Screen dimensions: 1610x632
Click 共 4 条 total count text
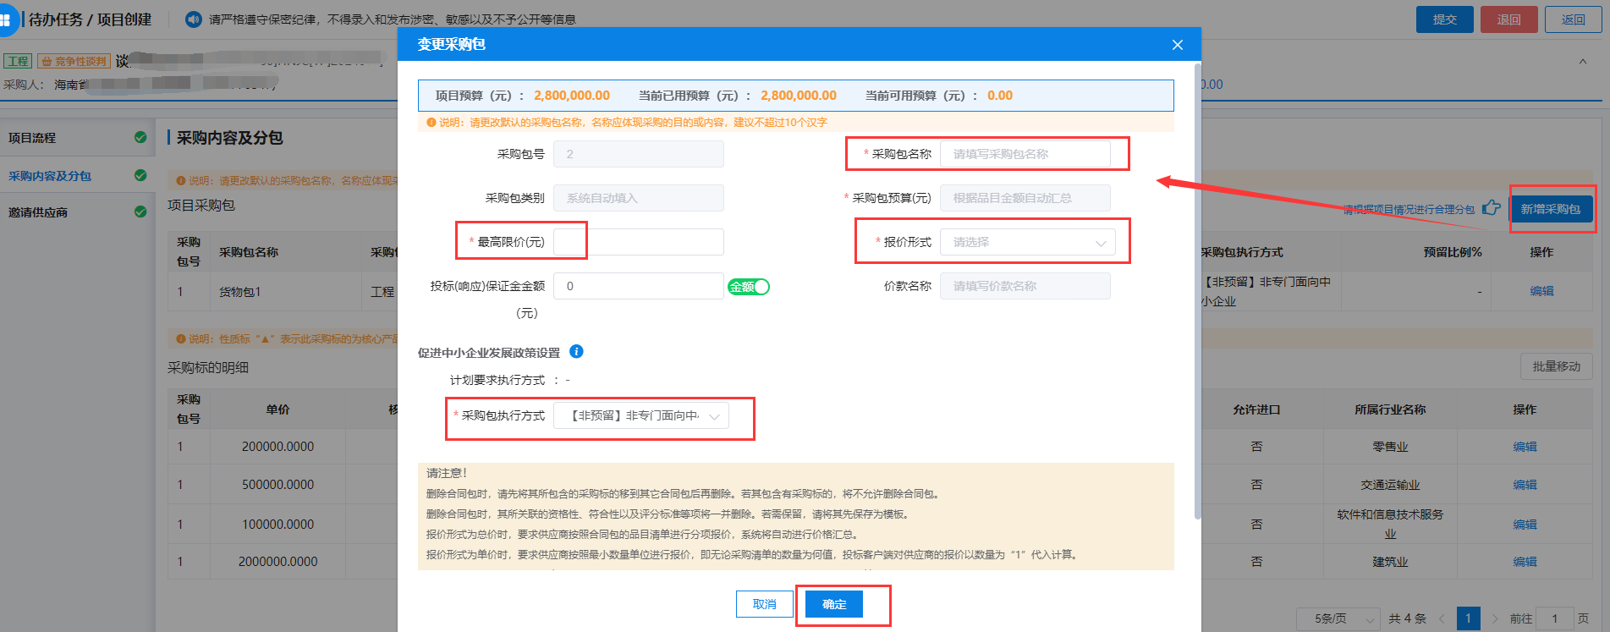click(x=1407, y=618)
